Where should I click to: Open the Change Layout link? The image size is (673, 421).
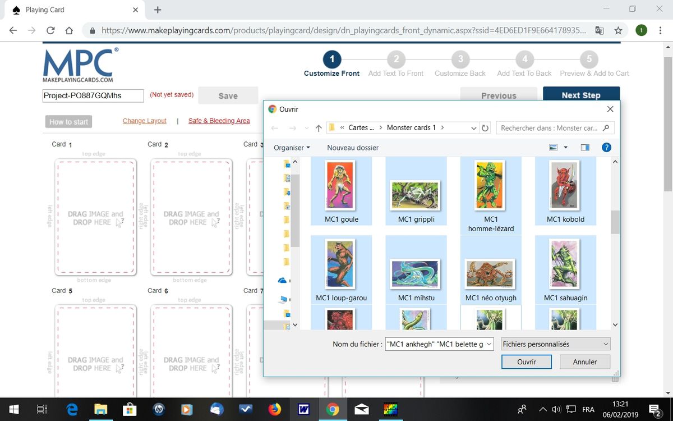(145, 121)
